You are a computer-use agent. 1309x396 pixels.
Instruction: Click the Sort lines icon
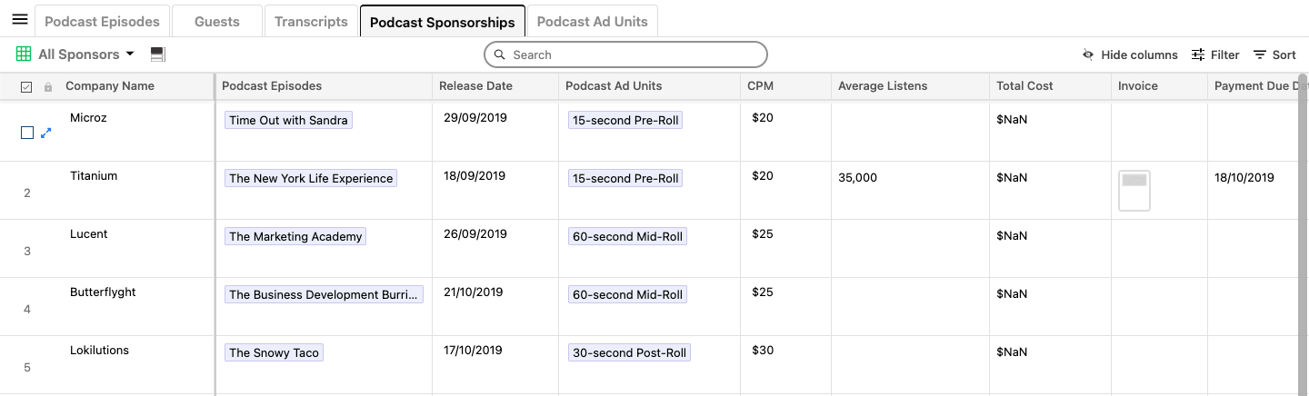pyautogui.click(x=1259, y=54)
